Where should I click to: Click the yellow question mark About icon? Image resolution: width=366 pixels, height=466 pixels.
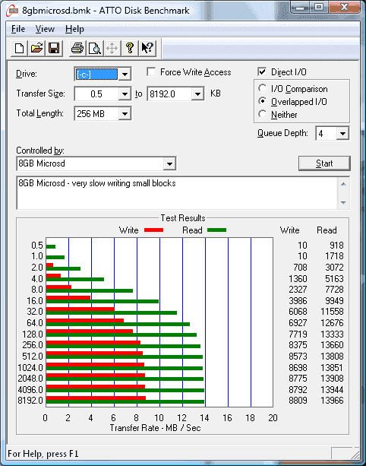click(x=129, y=48)
